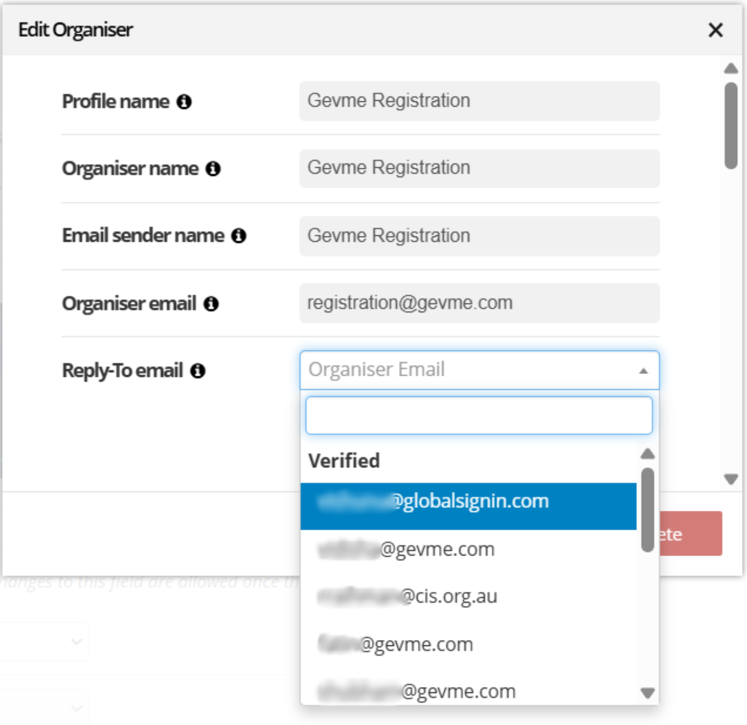This screenshot has height=725, width=747.
Task: Click the info icon beside Profile name
Action: point(184,102)
